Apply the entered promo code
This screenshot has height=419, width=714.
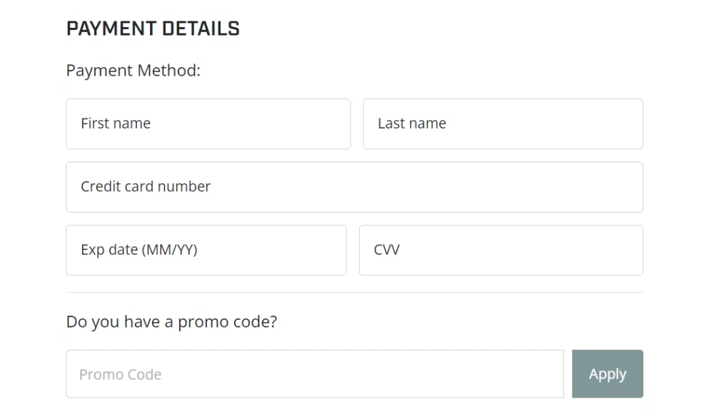pos(607,374)
